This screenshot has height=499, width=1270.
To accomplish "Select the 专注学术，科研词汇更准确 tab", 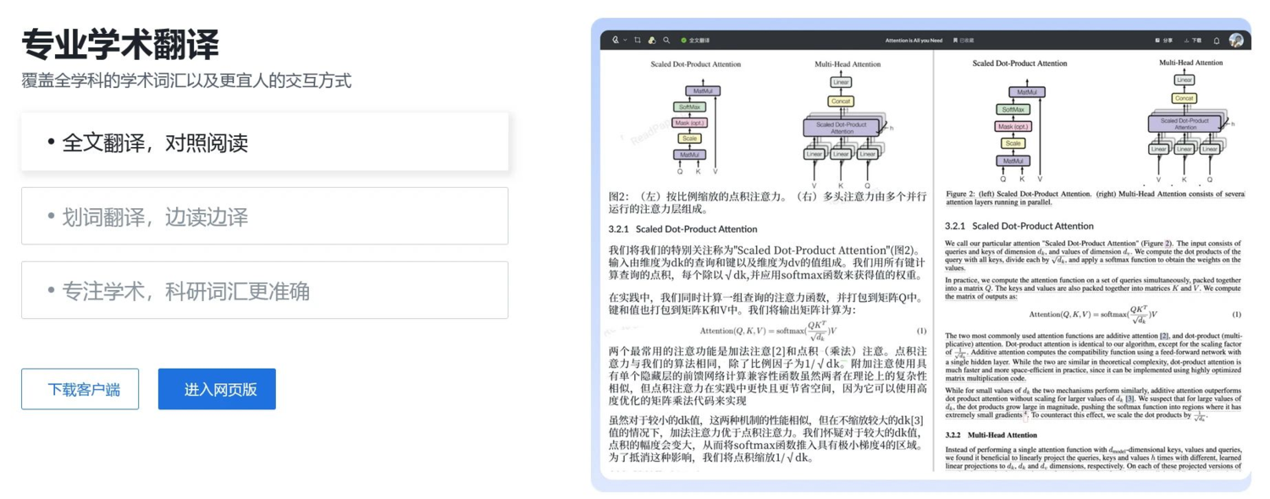I will tap(265, 290).
